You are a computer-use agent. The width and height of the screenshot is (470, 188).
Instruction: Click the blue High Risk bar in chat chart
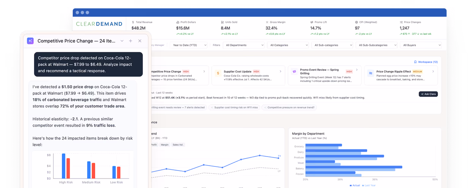click(x=64, y=166)
